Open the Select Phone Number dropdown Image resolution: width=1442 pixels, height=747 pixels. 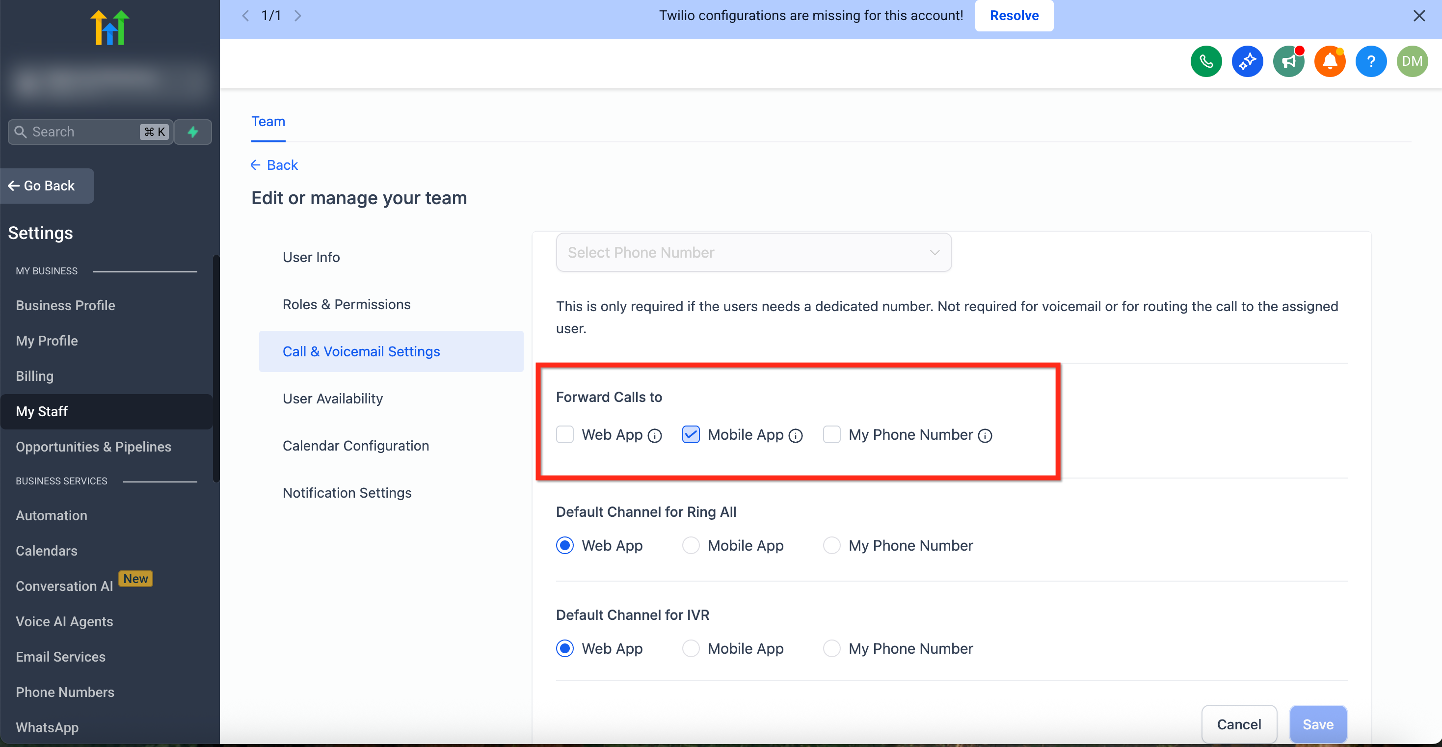(x=753, y=253)
